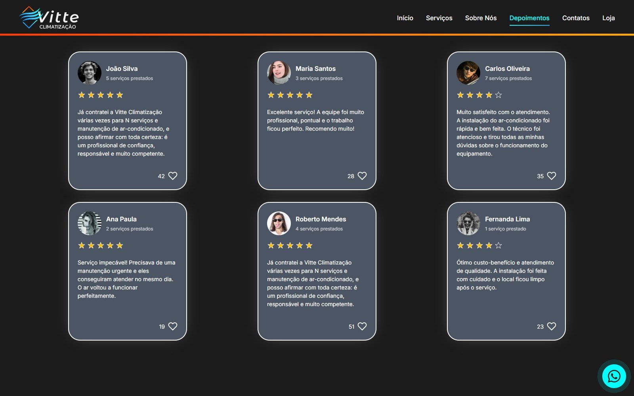Screen dimensions: 634x396
Task: Tap the heart icon on Ana Paula's card
Action: pos(173,326)
